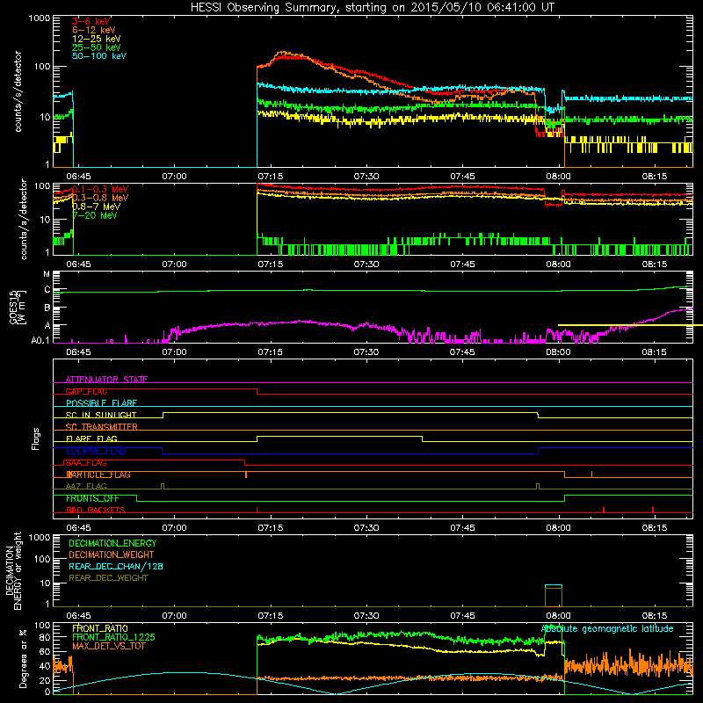703x703 pixels.
Task: Click the HESSI Observing Summary plot title
Action: [x=373, y=8]
